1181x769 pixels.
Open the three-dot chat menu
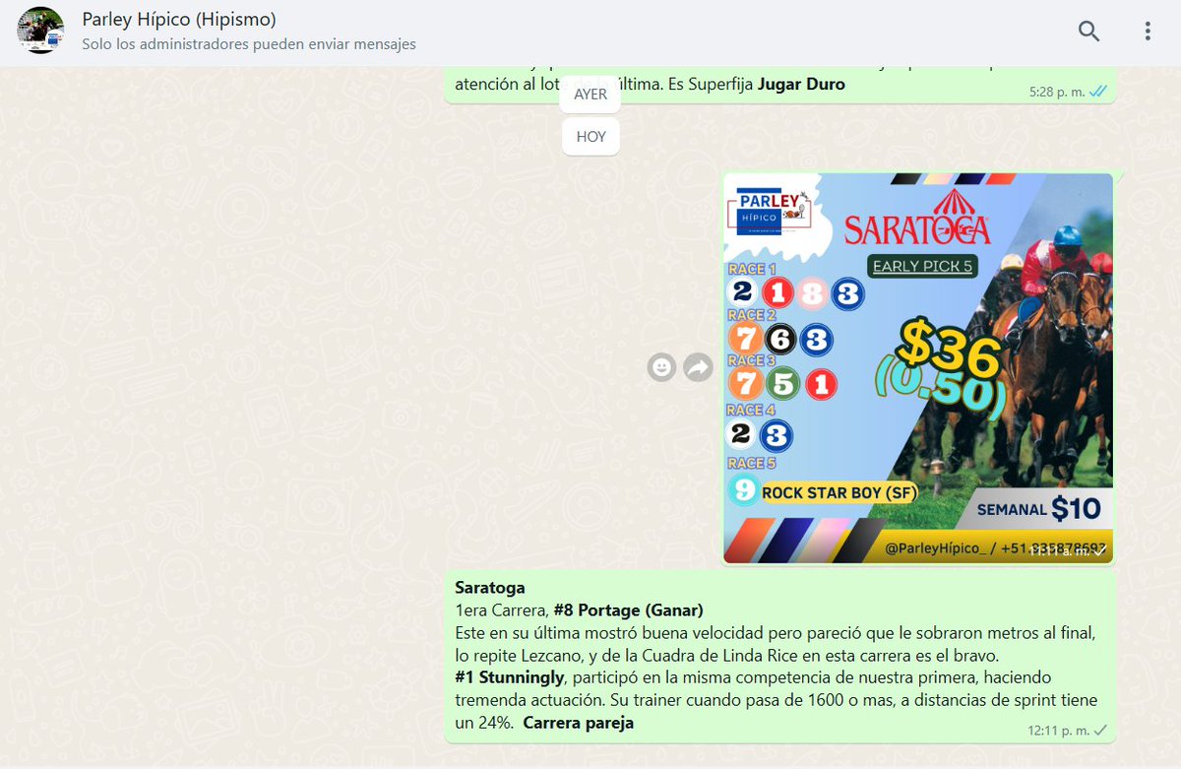(x=1148, y=32)
